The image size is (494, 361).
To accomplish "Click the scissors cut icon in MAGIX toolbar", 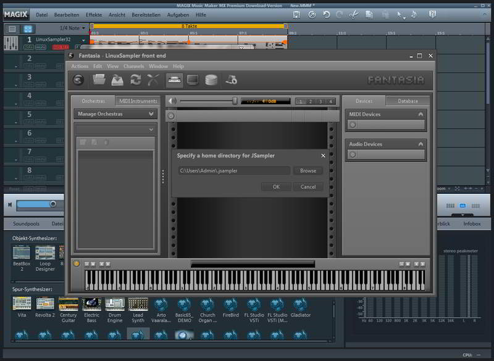I will 354,14.
